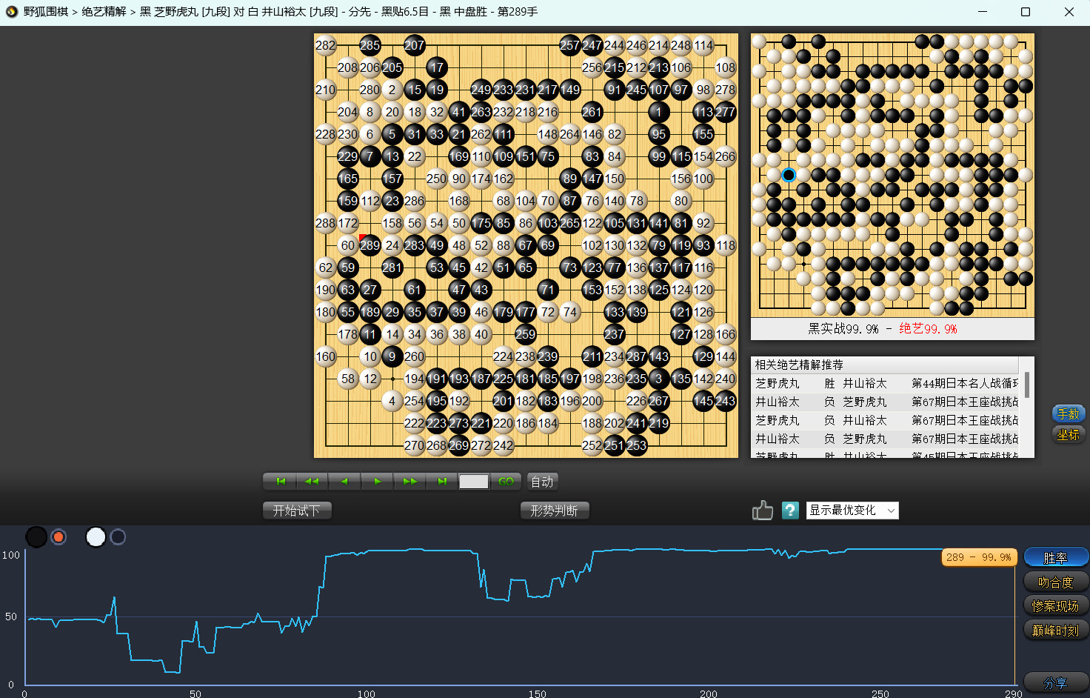Open the 显示最优变化 dropdown
Image resolution: width=1090 pixels, height=698 pixels.
click(x=852, y=511)
